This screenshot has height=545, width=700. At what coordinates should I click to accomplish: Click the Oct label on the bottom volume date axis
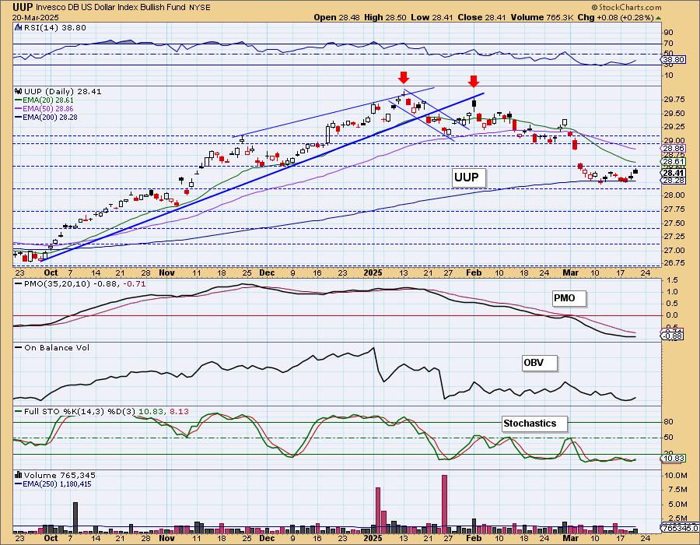pos(51,538)
